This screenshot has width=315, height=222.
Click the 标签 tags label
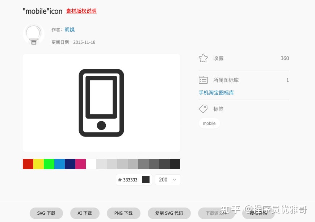tap(218, 109)
